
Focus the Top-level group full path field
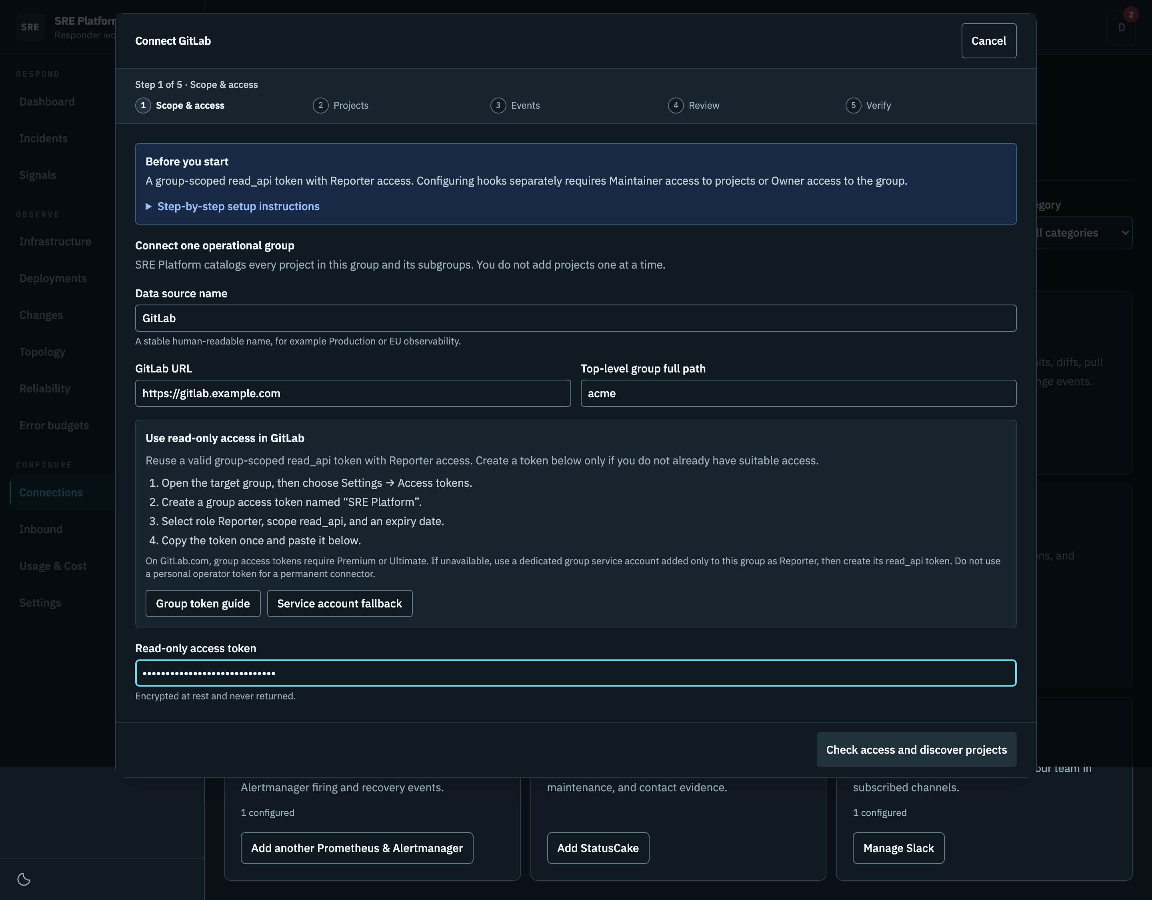798,393
